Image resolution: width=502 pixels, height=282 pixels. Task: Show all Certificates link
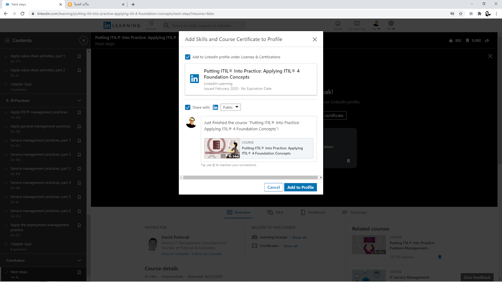click(290, 246)
